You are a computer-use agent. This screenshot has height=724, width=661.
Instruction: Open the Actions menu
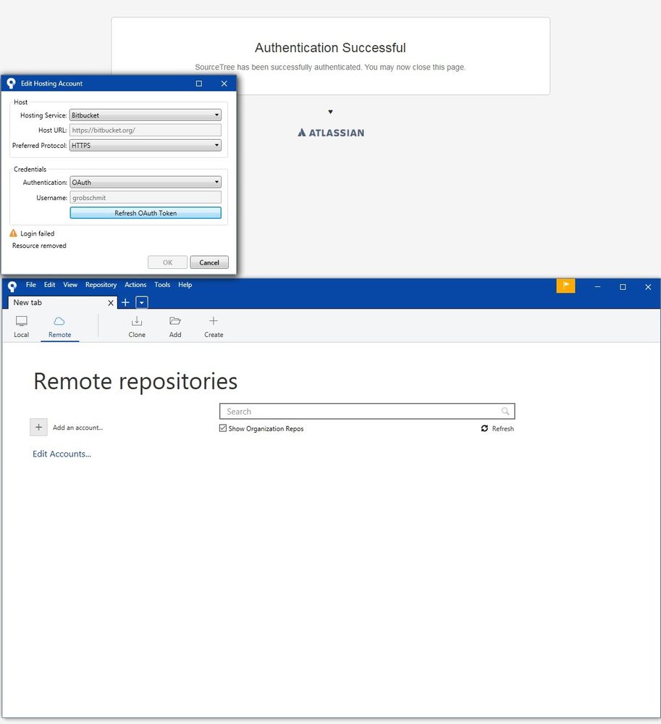tap(135, 285)
